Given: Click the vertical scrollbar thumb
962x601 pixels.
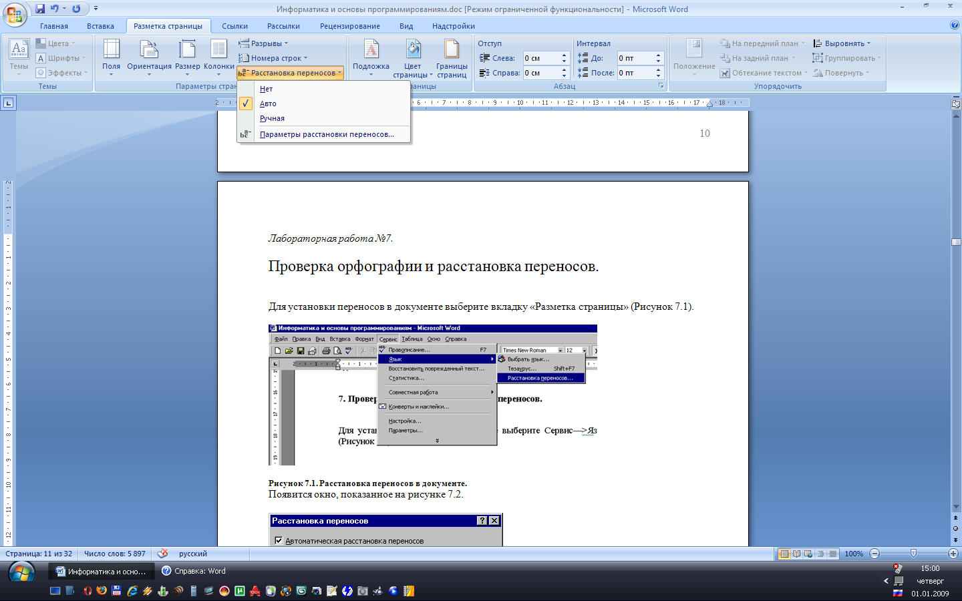Looking at the screenshot, I should tap(956, 242).
